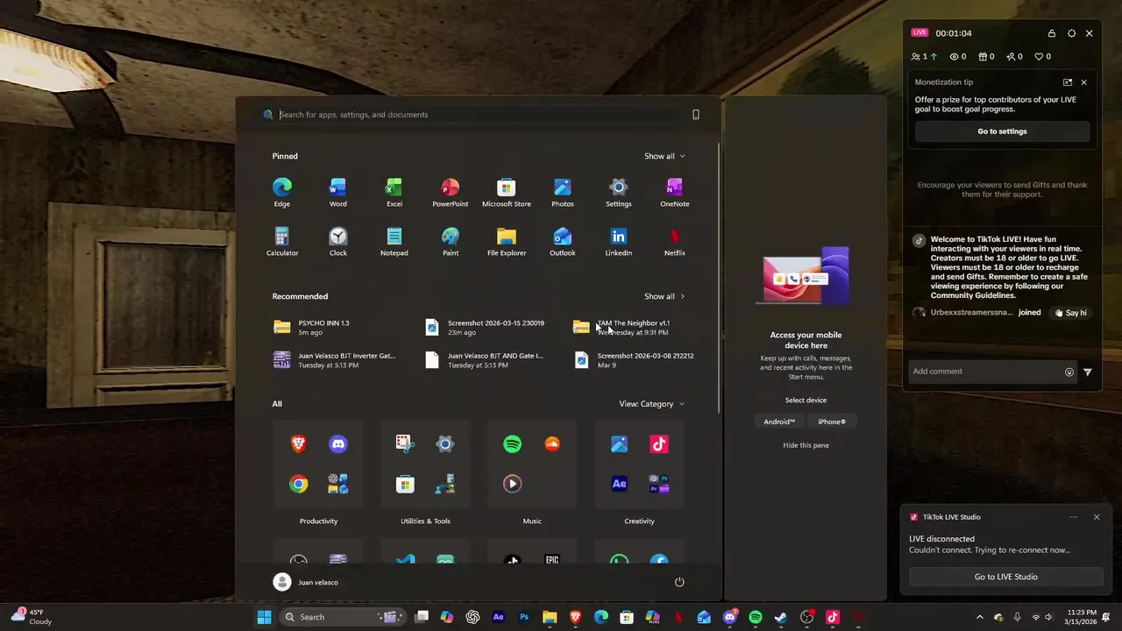Pop out the Monetization tip card
1122x631 pixels.
pyautogui.click(x=1068, y=82)
